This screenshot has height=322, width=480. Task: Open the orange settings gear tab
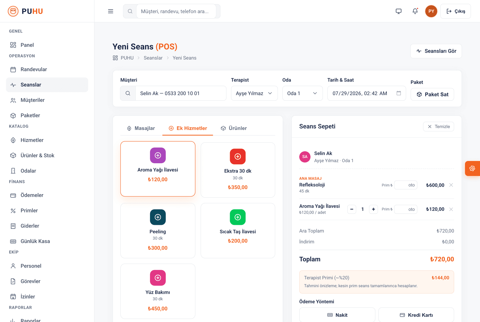pyautogui.click(x=472, y=168)
